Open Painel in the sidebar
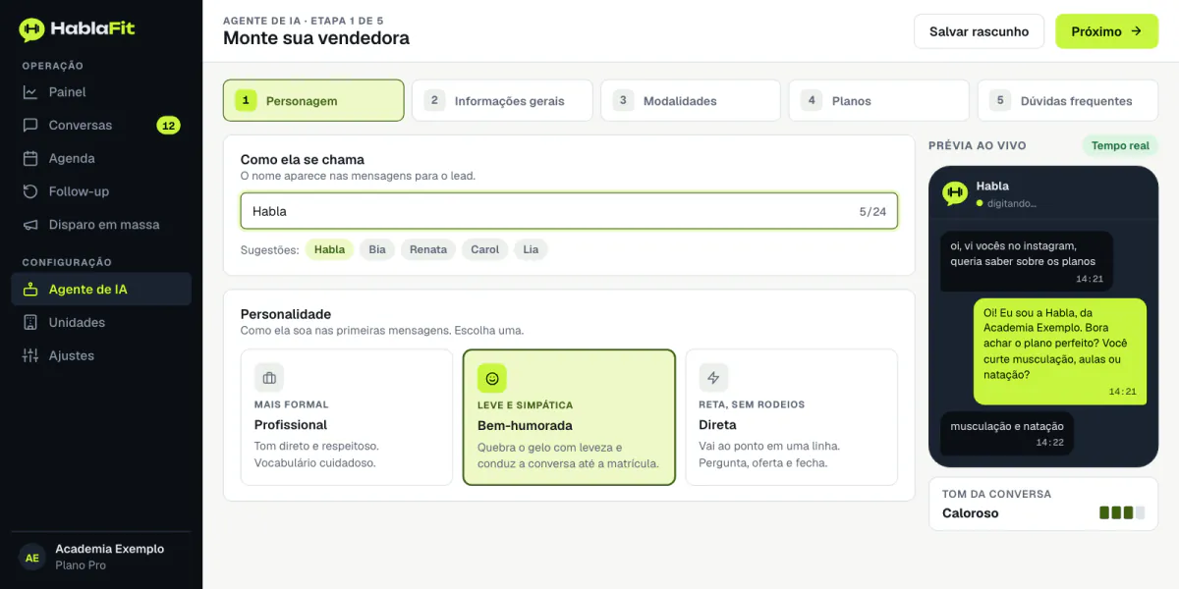1179x589 pixels. click(x=101, y=92)
